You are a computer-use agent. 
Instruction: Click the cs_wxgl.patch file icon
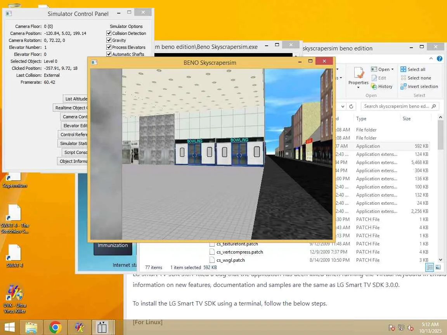(212, 260)
